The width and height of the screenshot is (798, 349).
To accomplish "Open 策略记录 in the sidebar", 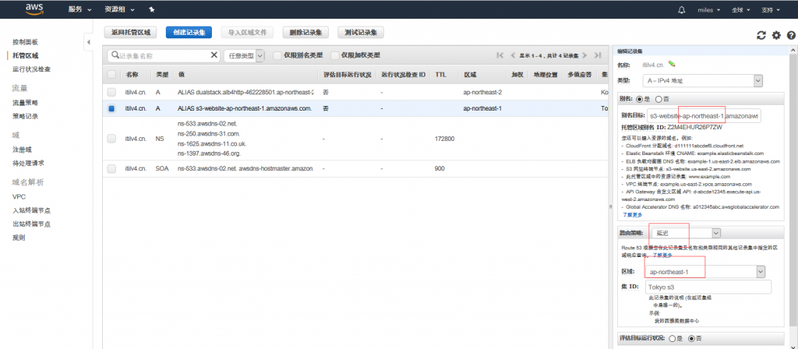I will (x=26, y=116).
